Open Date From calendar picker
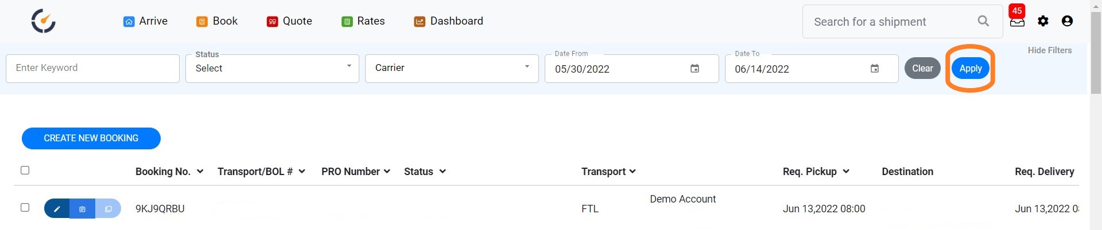This screenshot has width=1102, height=230. (694, 69)
